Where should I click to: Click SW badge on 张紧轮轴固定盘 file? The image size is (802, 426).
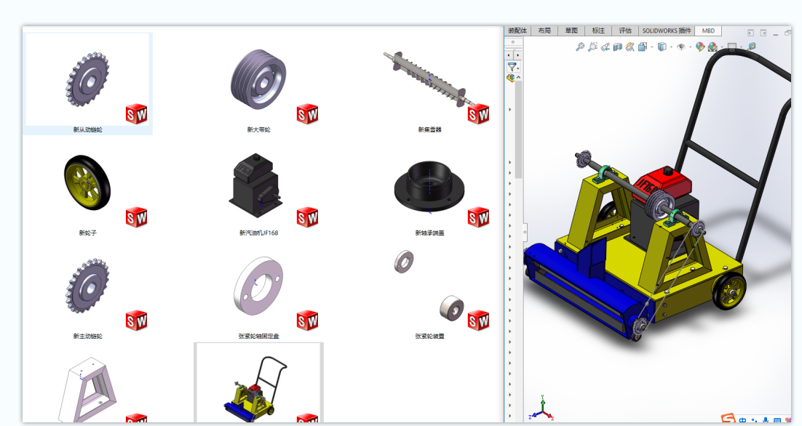pos(307,321)
